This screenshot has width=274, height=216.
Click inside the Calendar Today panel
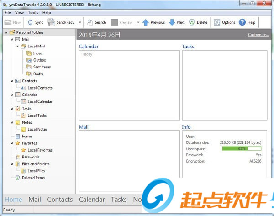pos(129,85)
